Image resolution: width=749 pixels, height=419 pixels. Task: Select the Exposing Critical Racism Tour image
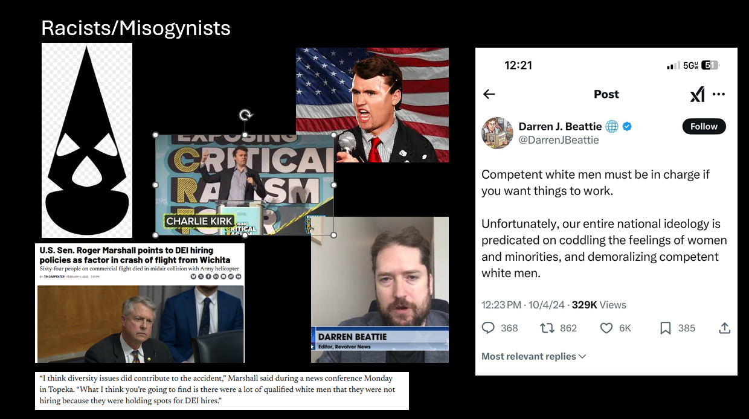[x=245, y=185]
